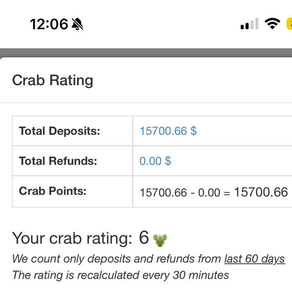Tap the "15700.66 - 0.00 =" formula text
The image size is (292, 292).
point(185,193)
